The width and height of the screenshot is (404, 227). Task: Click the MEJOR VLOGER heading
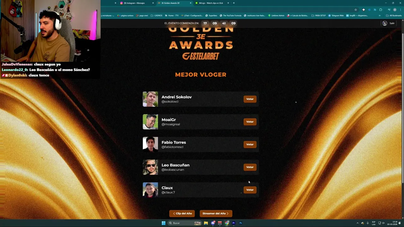click(x=201, y=75)
